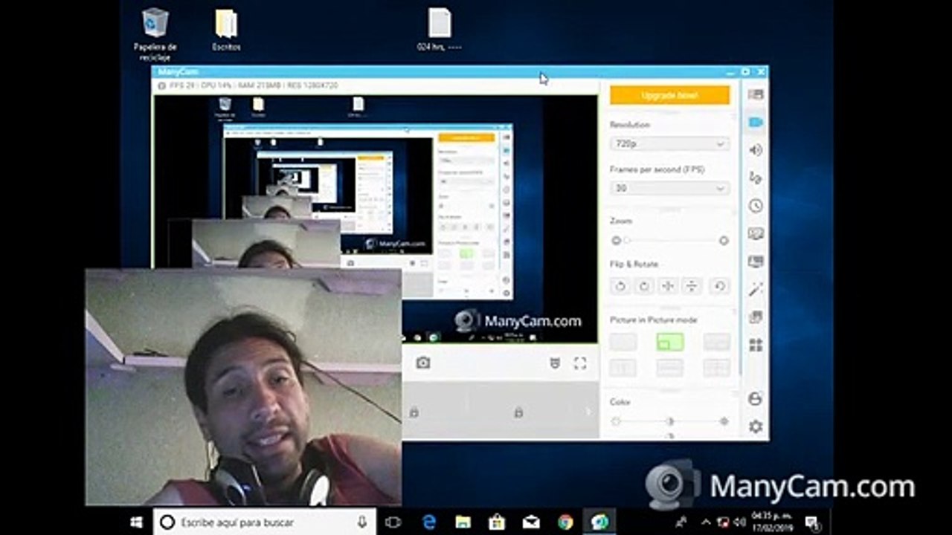The height and width of the screenshot is (535, 952).
Task: Select the highlighted green Picture in Picture layout
Action: click(x=670, y=342)
